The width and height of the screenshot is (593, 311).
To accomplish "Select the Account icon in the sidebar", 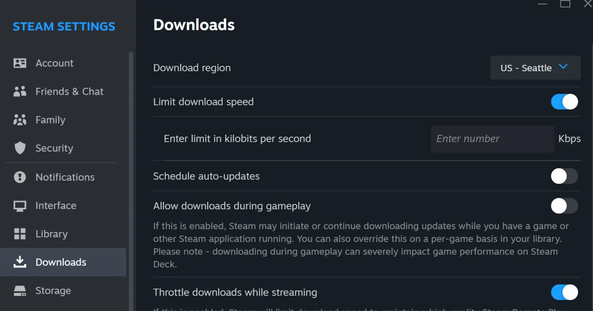I will pyautogui.click(x=20, y=63).
